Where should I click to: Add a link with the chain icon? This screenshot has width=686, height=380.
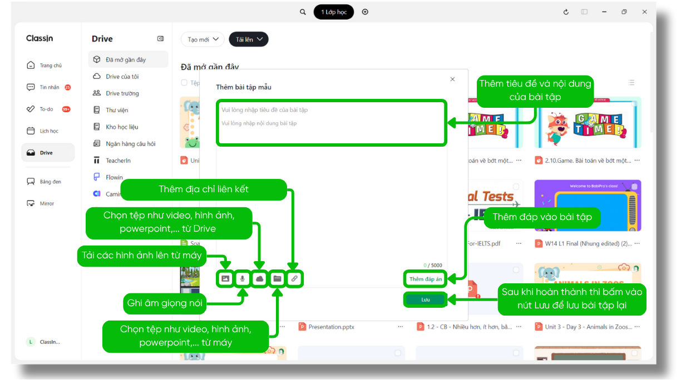tap(294, 279)
